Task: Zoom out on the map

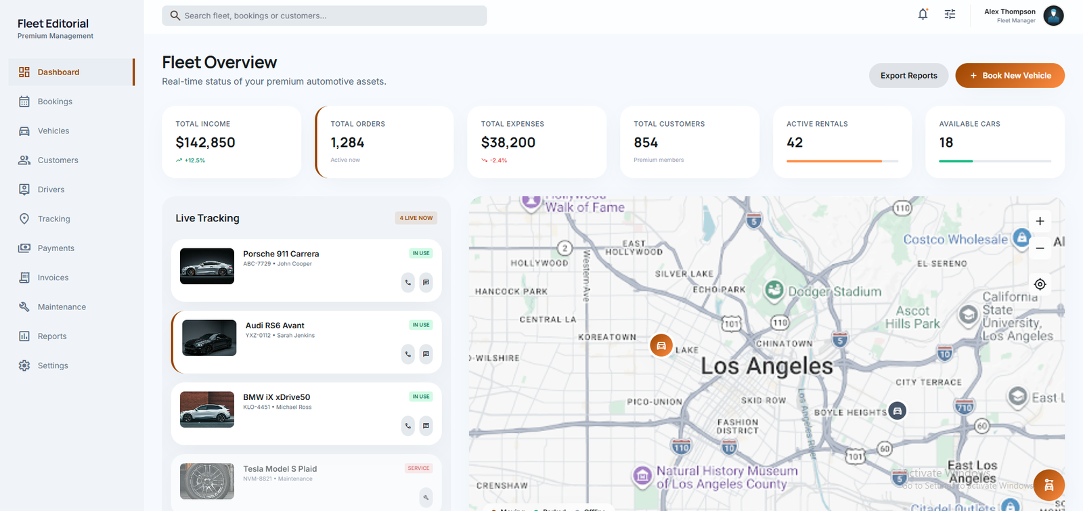Action: click(x=1040, y=248)
